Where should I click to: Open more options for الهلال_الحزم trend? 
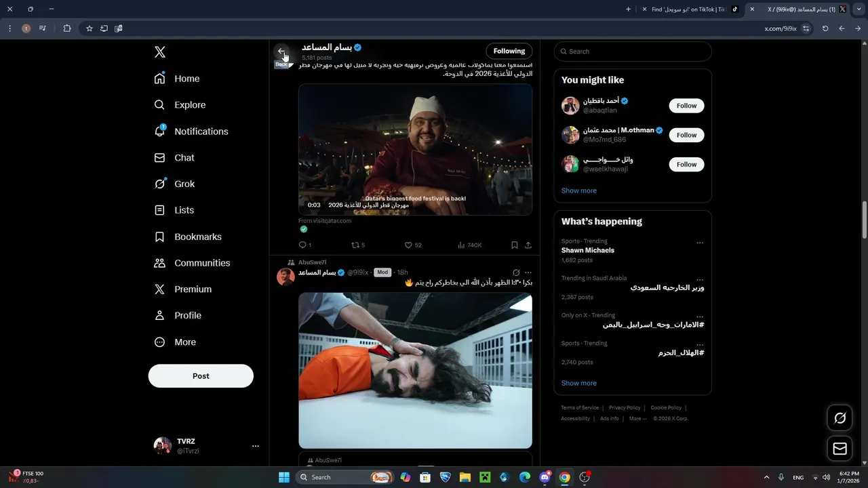(700, 344)
